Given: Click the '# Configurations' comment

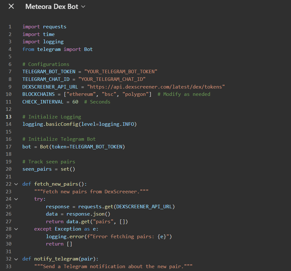Looking at the screenshot, I should 46,64.
